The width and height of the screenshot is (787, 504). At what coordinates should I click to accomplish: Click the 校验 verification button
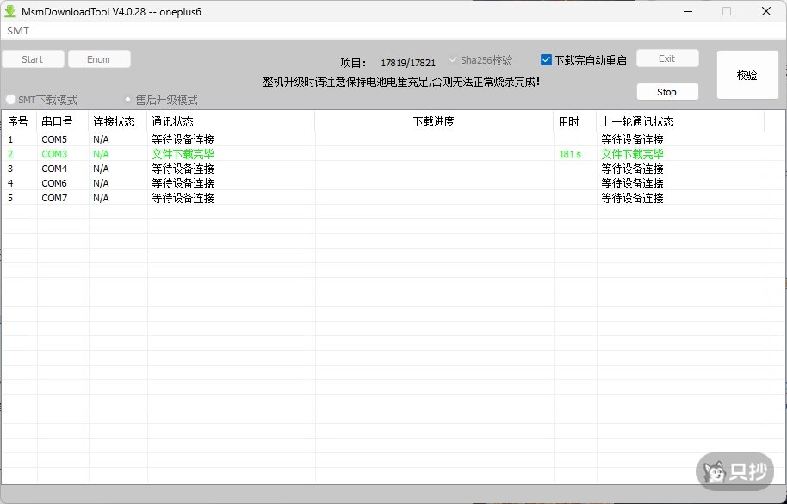click(747, 75)
